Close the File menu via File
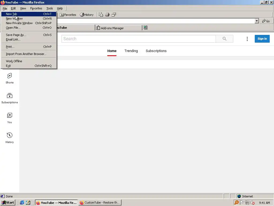Viewport: 274px width, 206px height. coord(5,8)
